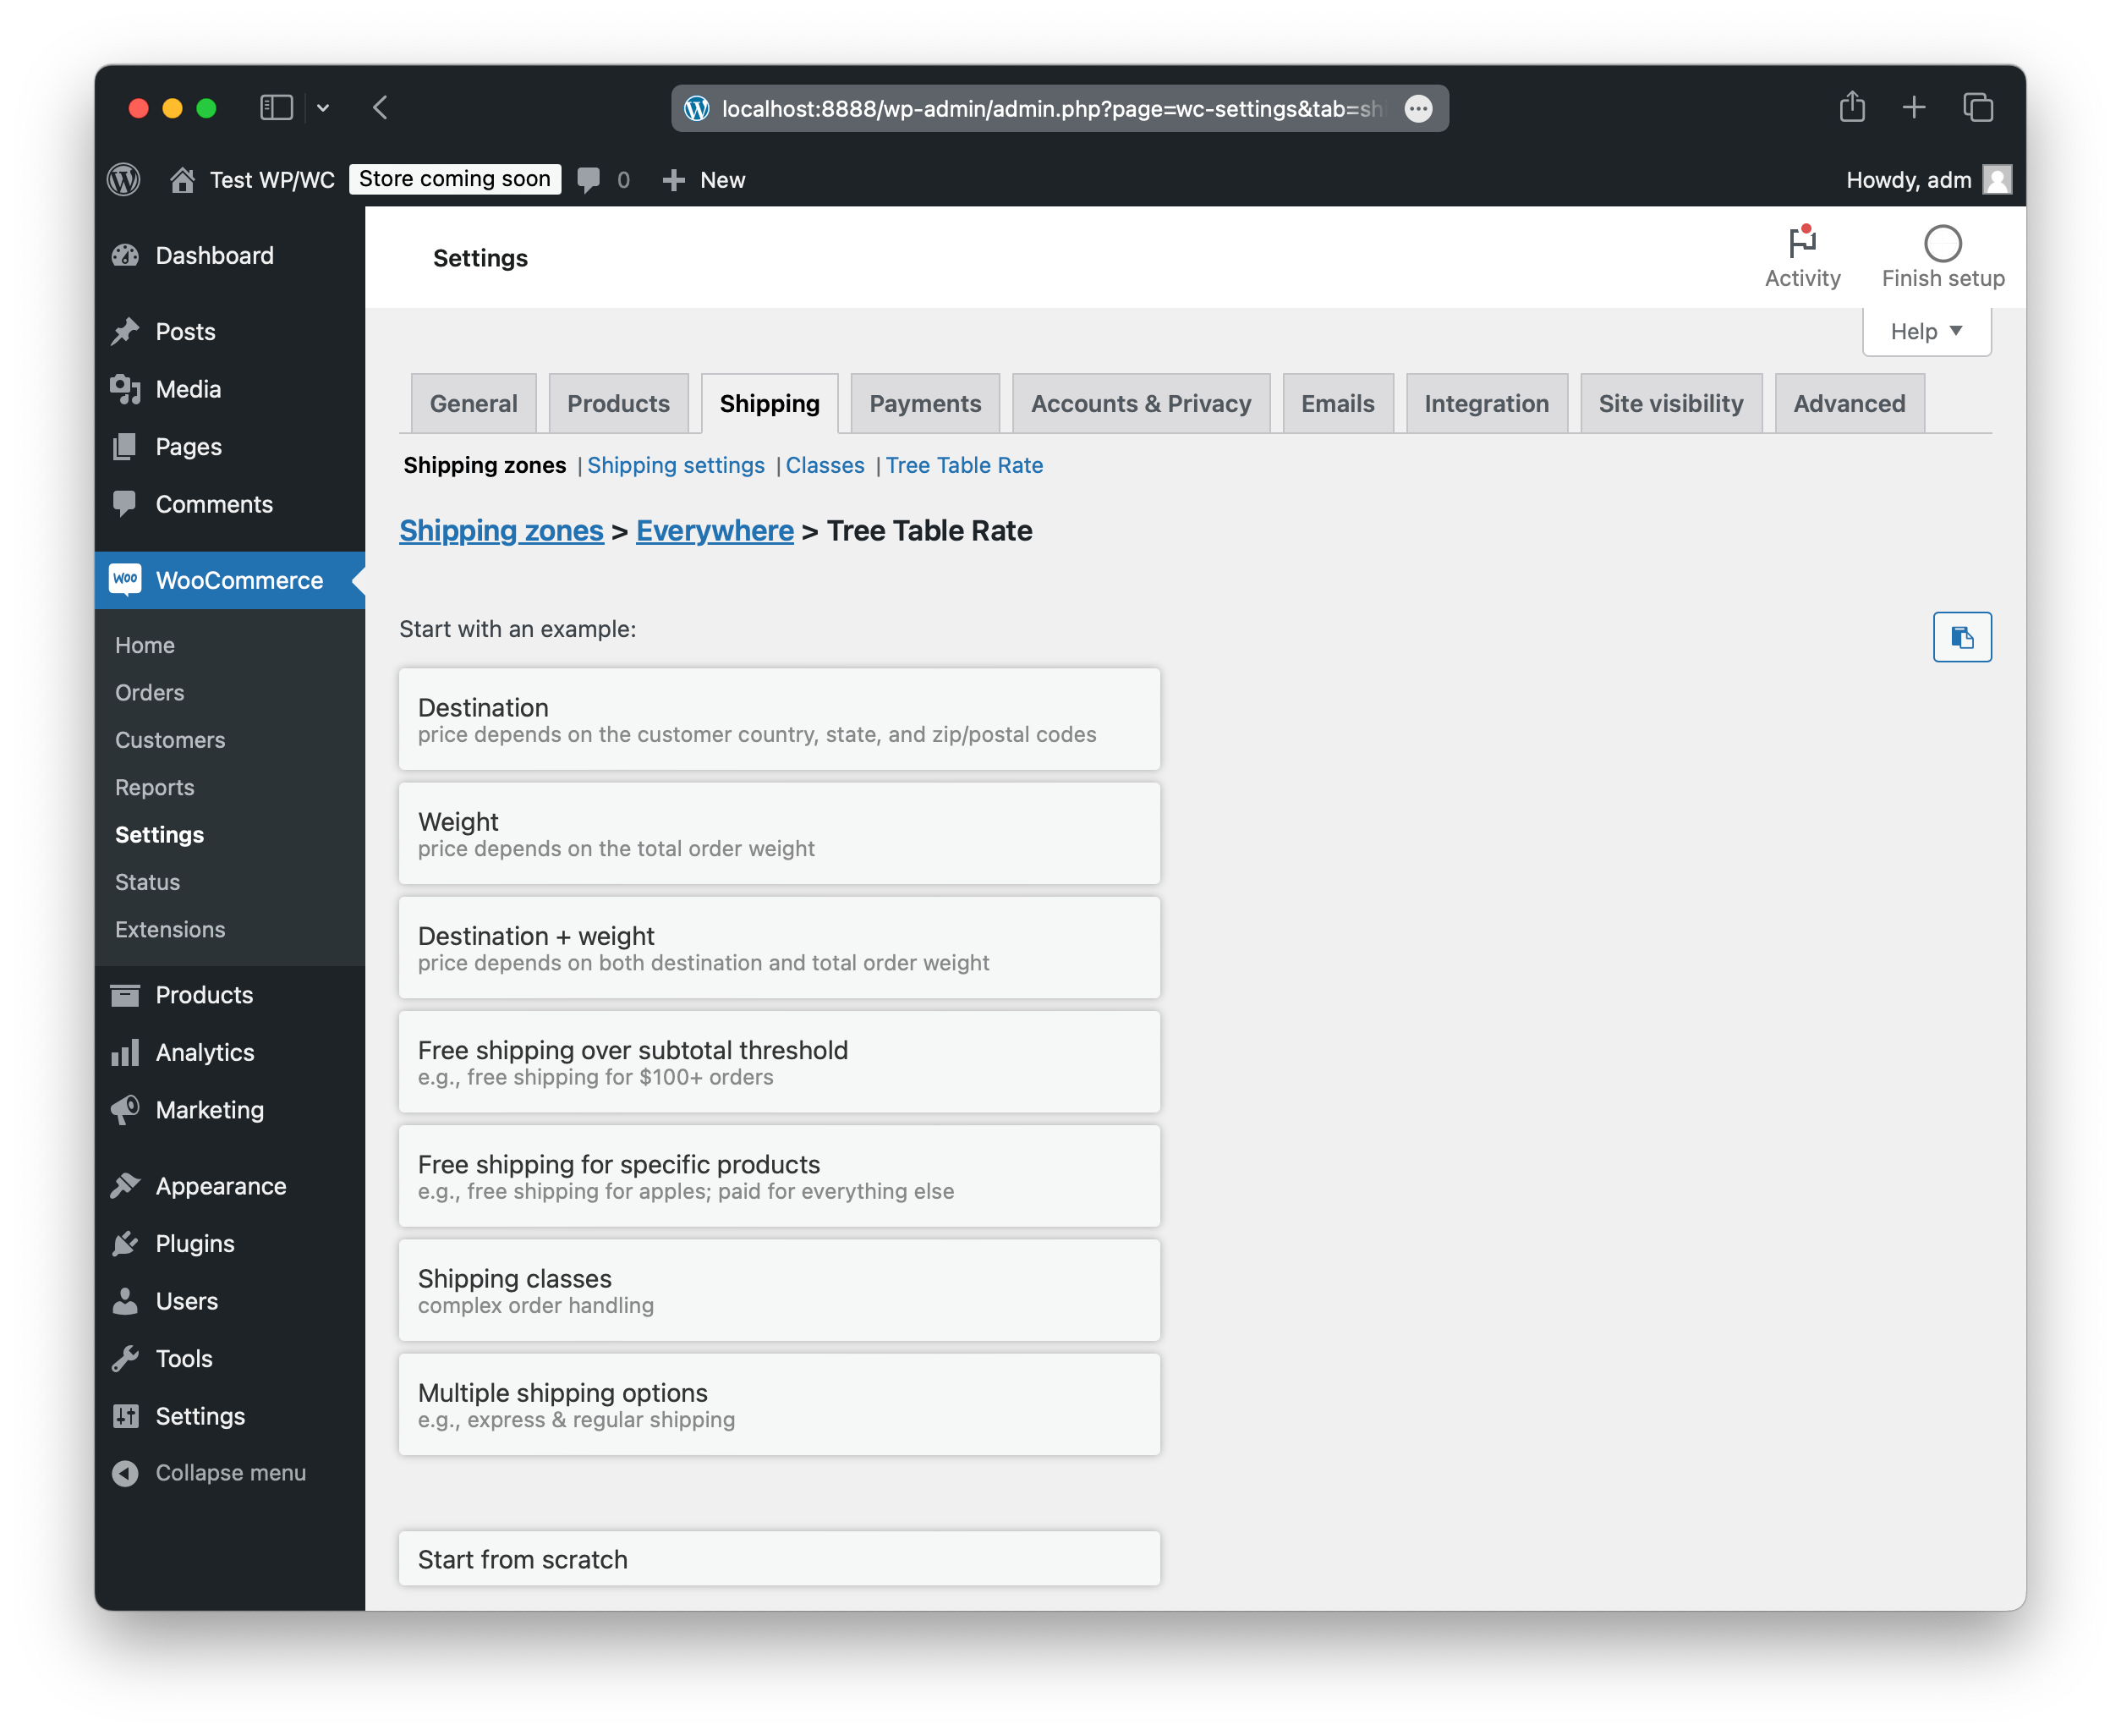Click the Dashboard gauge icon

[x=126, y=256]
